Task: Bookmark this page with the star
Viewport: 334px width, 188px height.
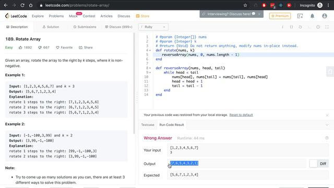Action: coord(245,5)
